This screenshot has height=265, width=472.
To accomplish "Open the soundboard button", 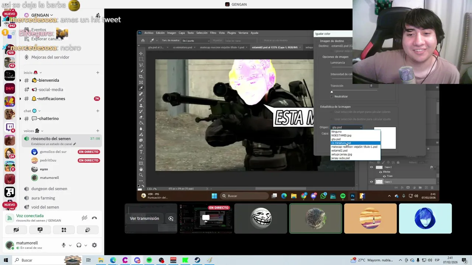I will click(x=88, y=230).
